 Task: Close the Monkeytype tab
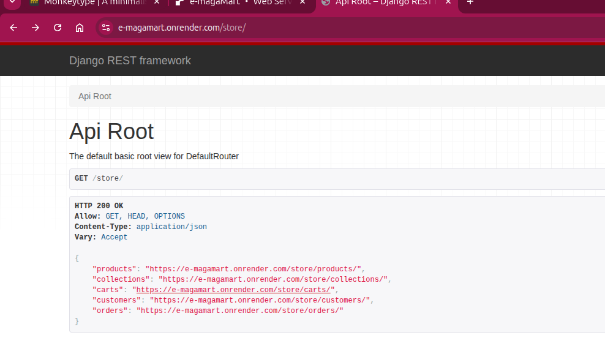tap(157, 2)
